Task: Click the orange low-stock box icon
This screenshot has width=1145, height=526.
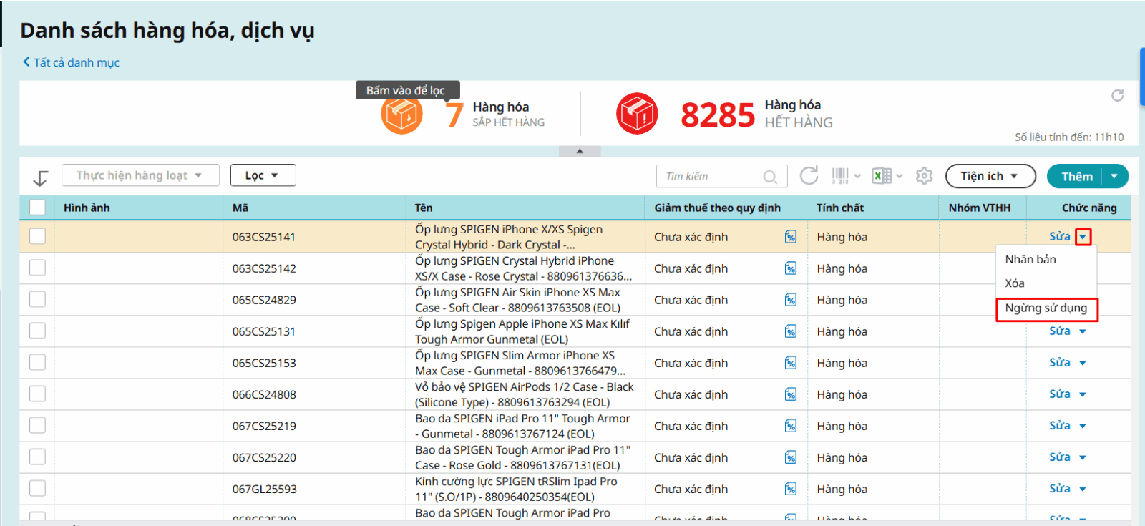Action: pos(401,115)
